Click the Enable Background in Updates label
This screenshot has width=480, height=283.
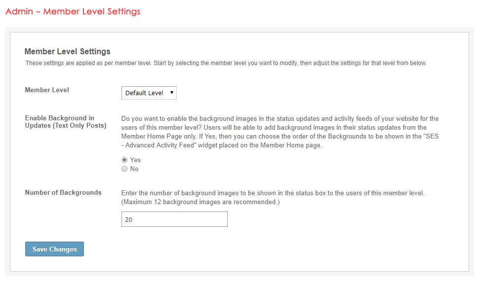tap(59, 118)
